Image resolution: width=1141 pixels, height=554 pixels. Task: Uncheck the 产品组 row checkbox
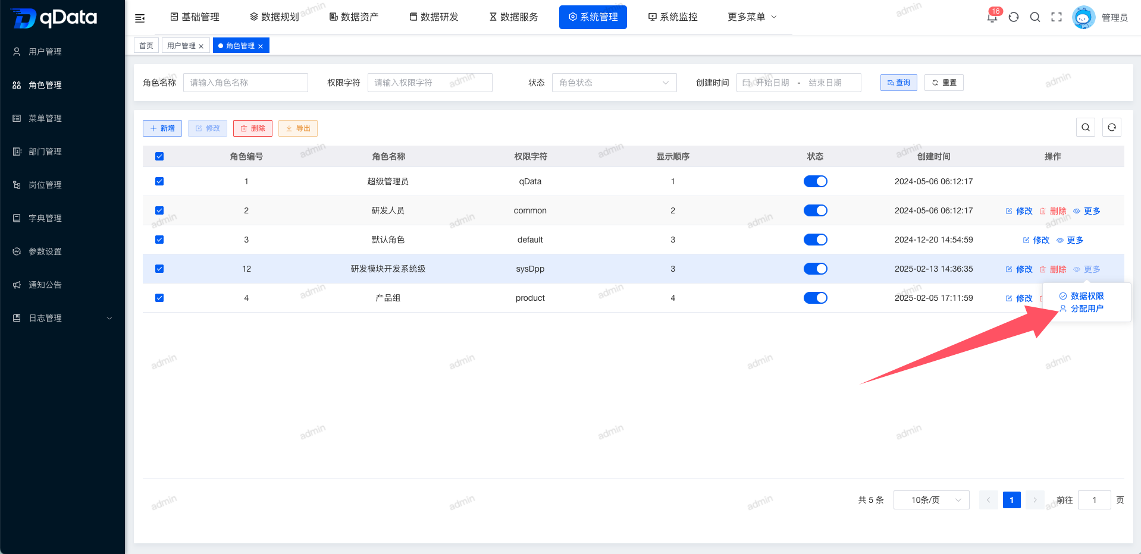(x=159, y=298)
